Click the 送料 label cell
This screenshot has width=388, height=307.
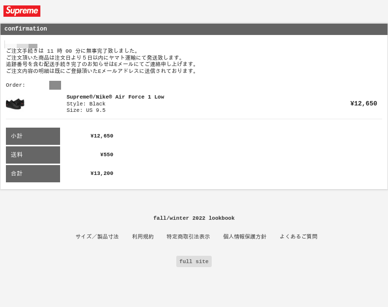point(33,155)
